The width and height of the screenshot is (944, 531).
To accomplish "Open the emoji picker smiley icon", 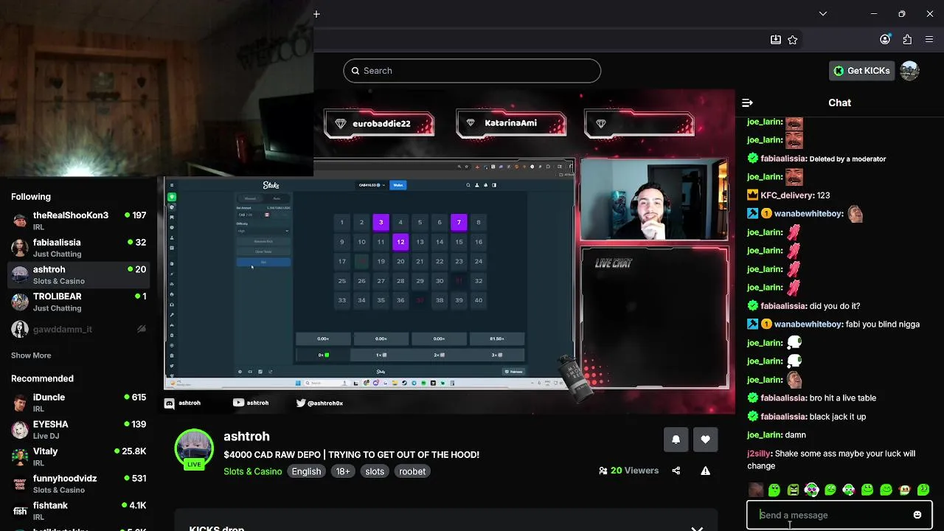I will (x=917, y=515).
